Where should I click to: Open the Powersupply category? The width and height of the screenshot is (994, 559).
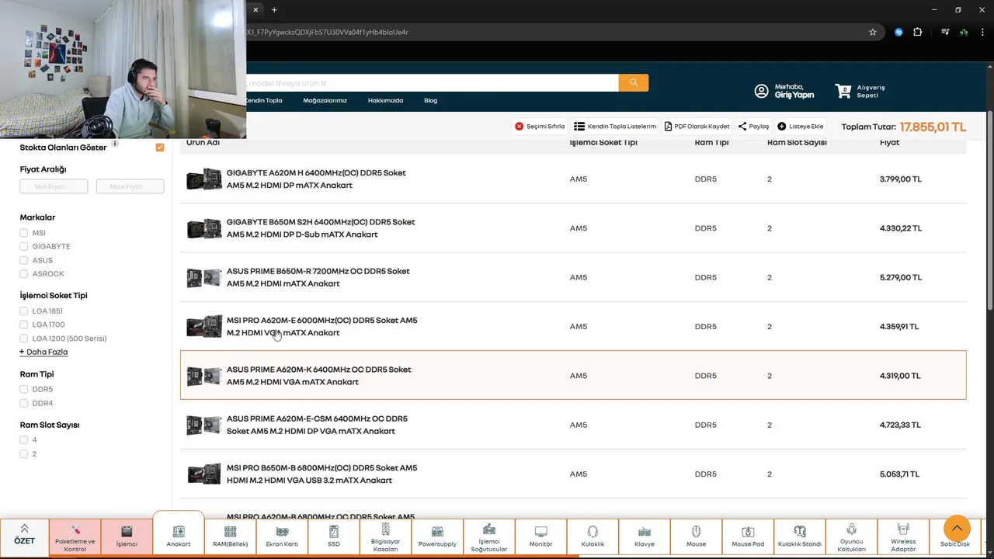pos(437,536)
